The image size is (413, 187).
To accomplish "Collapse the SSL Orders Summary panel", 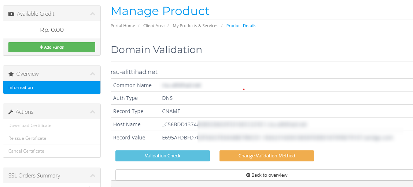I will (93, 176).
